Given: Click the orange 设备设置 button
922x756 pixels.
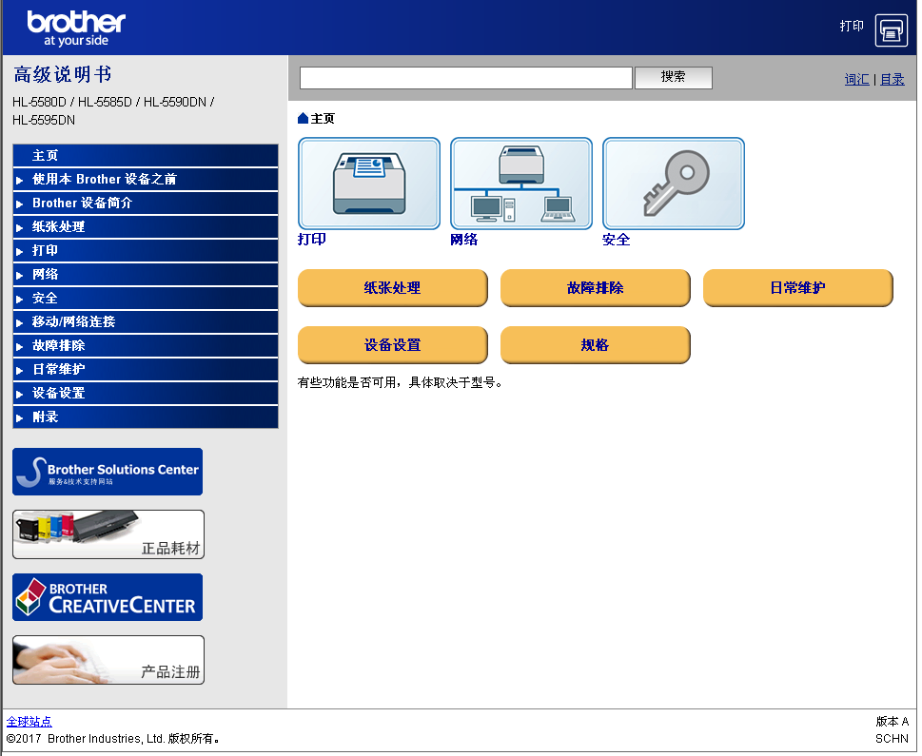Looking at the screenshot, I should (393, 344).
